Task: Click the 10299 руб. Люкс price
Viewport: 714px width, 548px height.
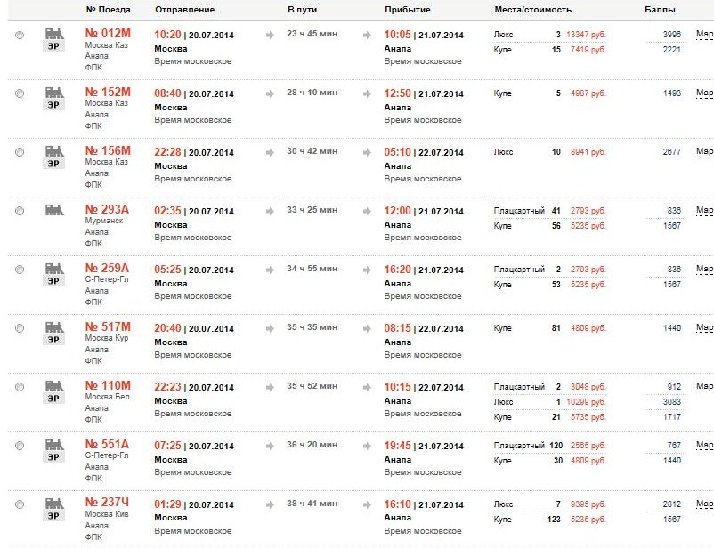Action: [x=585, y=402]
